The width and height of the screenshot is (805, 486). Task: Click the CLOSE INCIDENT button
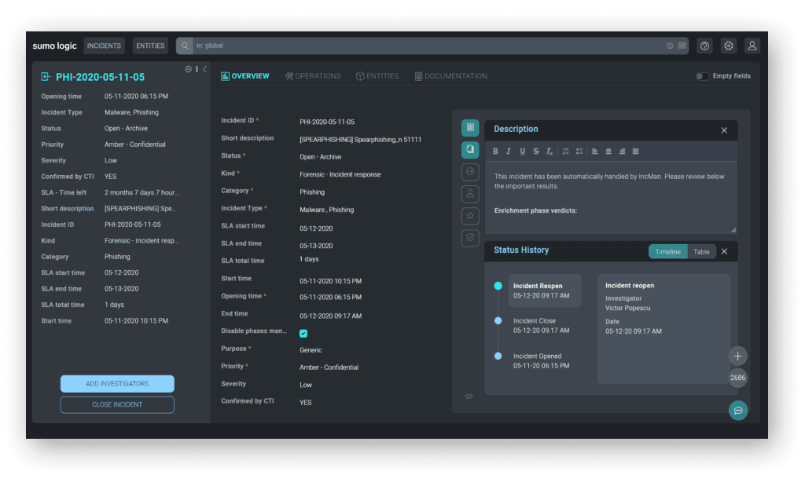117,404
